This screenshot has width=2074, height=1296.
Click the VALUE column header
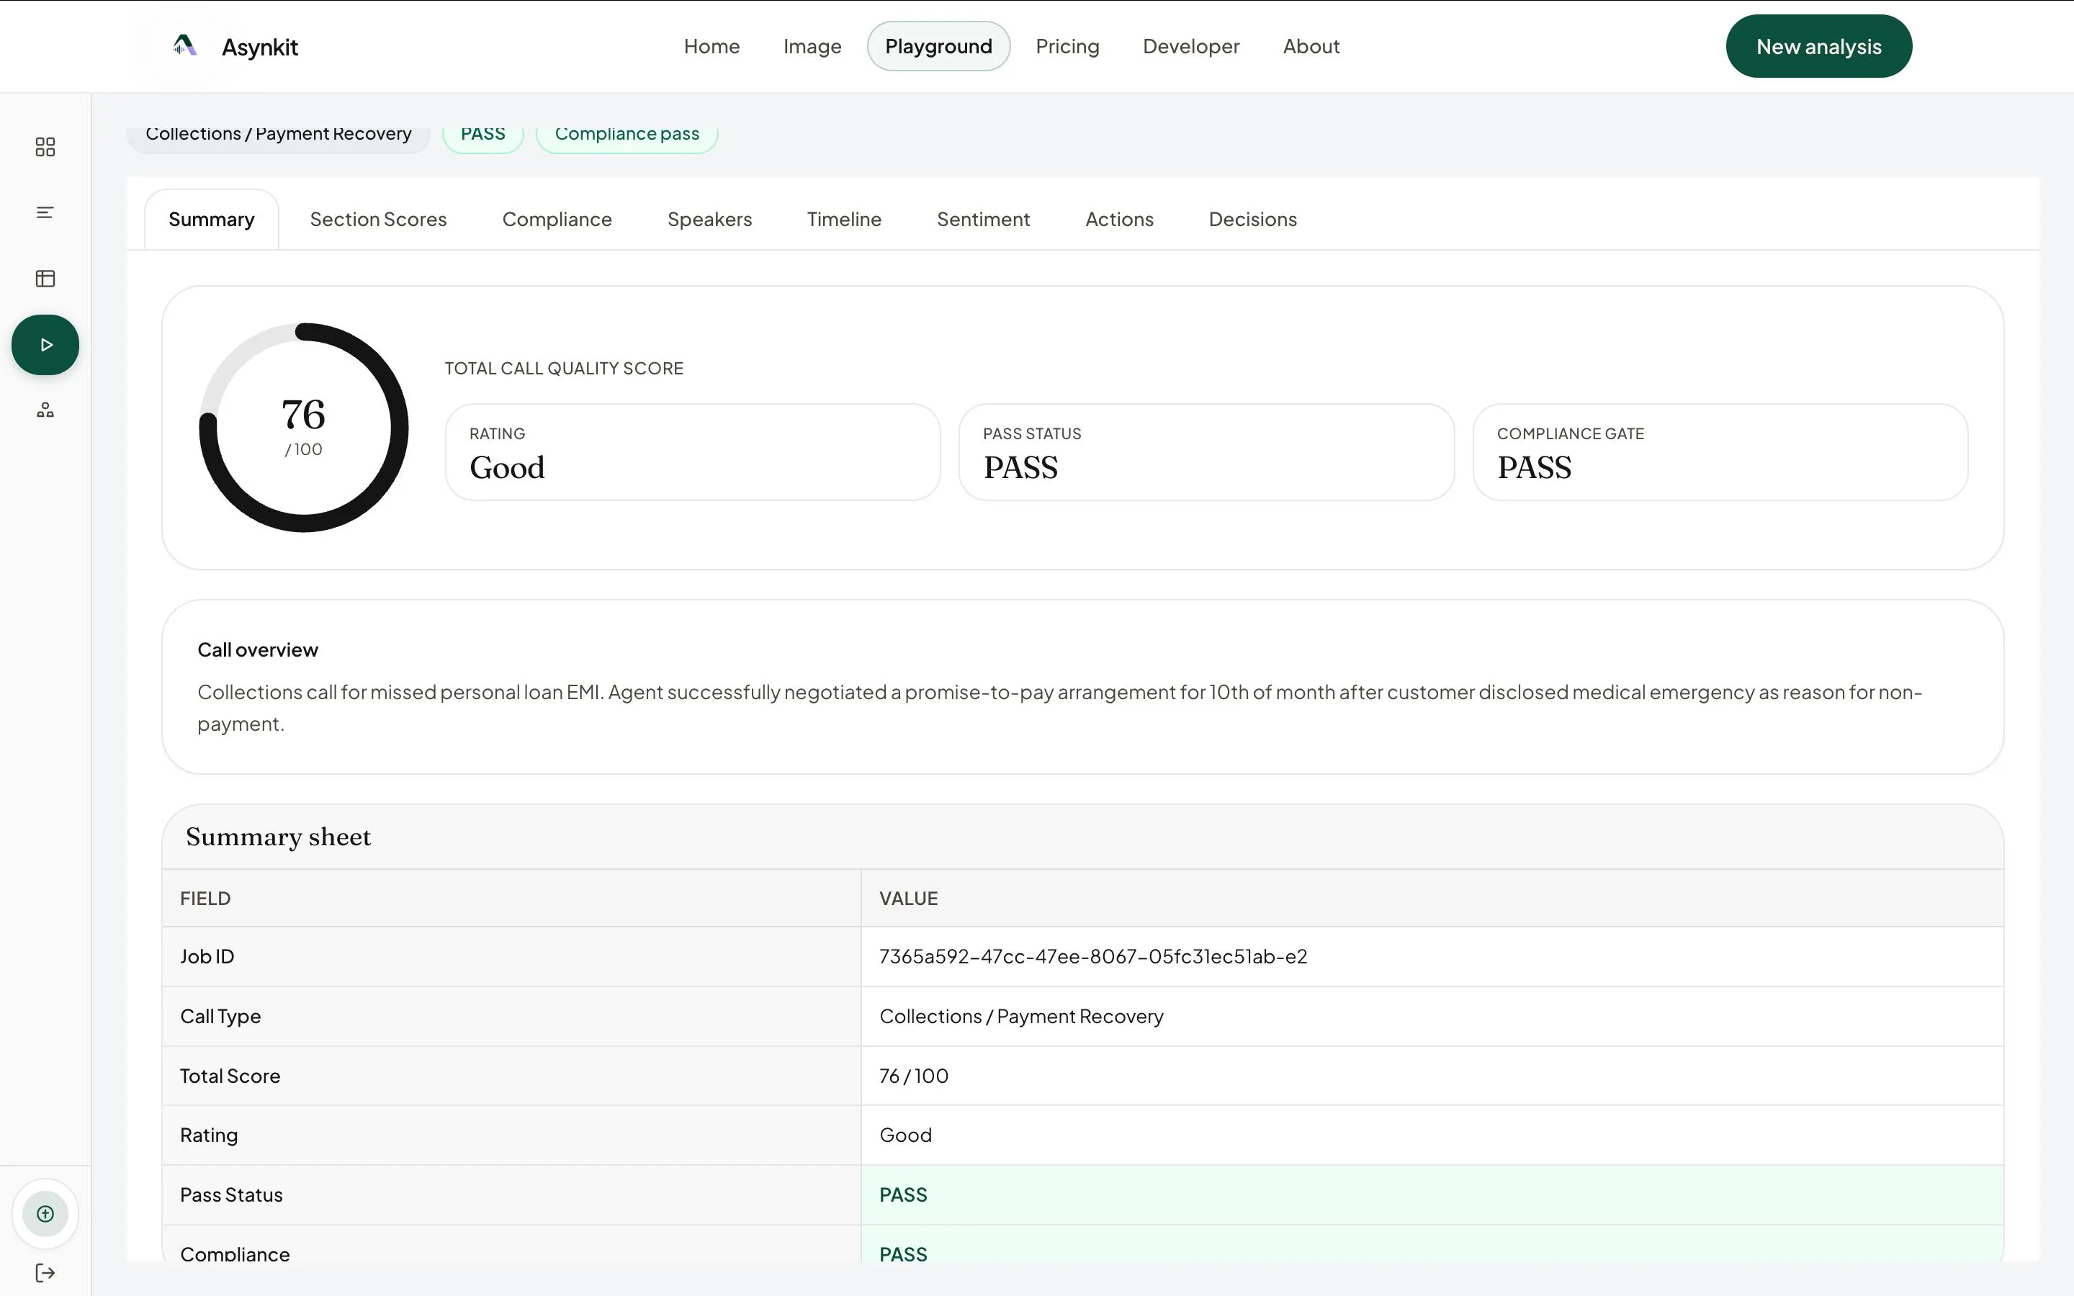[x=908, y=899]
